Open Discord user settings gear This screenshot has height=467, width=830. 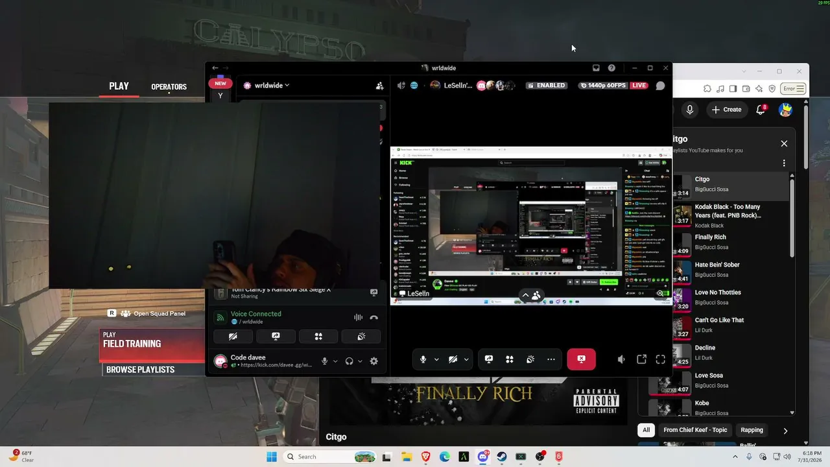(x=373, y=361)
